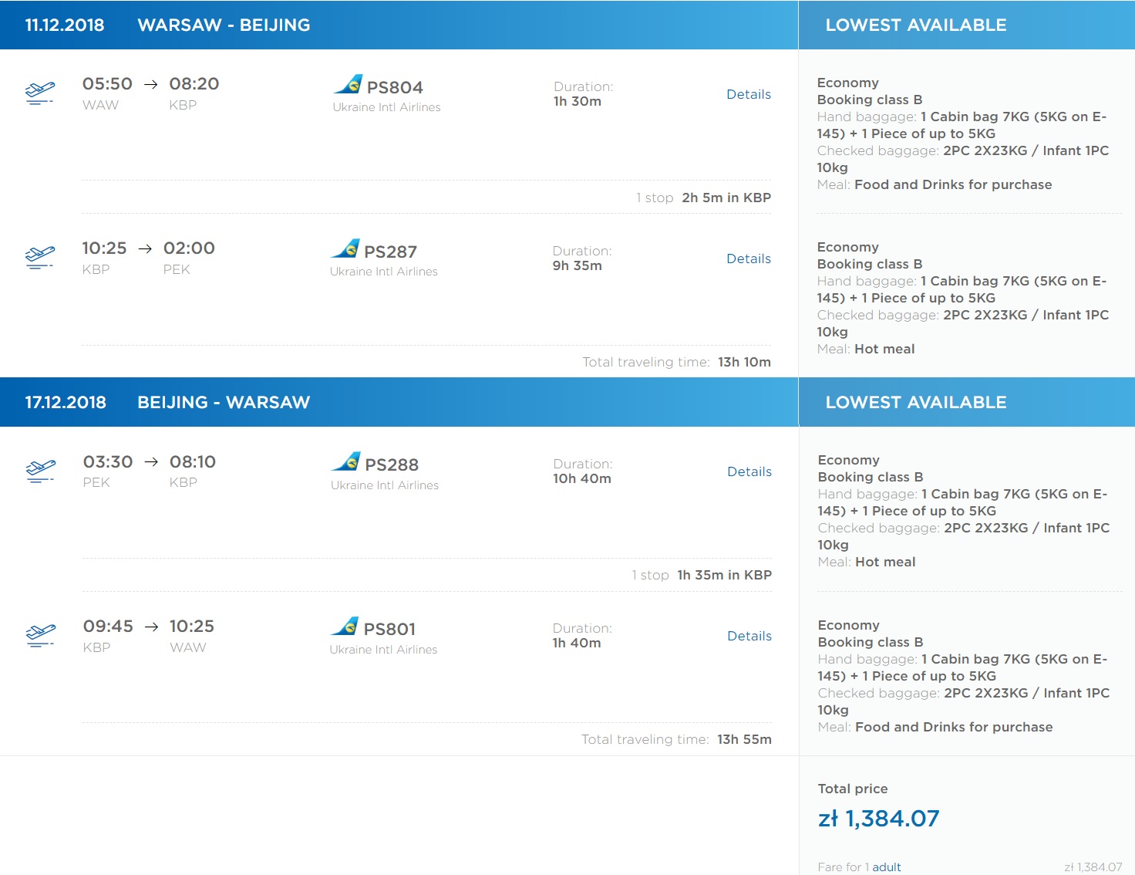Click the plane icon for flight PS801
Viewport: 1135px width, 875px height.
coord(41,636)
